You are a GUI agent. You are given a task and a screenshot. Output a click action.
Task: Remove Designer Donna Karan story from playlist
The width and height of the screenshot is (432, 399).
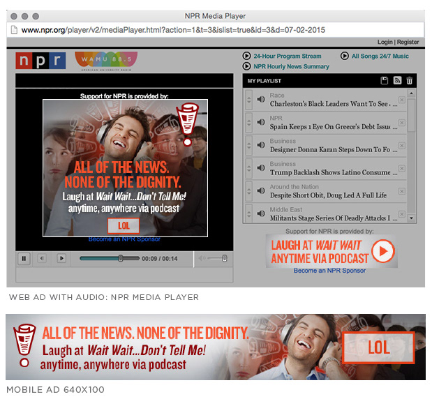click(402, 145)
